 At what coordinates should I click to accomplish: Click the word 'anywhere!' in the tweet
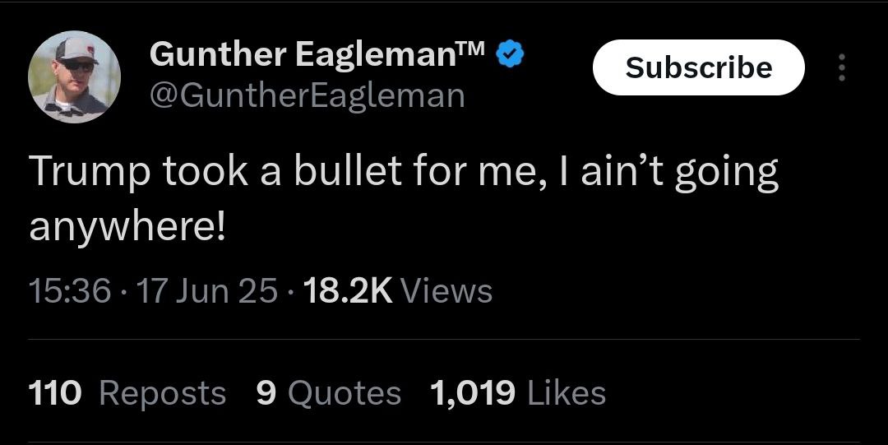(x=127, y=225)
